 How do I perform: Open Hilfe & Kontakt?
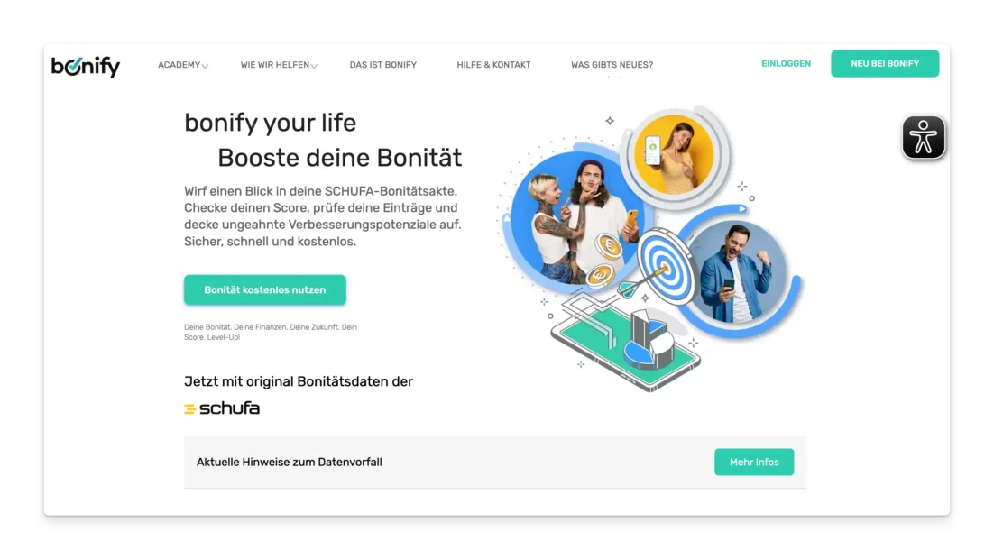pos(493,65)
